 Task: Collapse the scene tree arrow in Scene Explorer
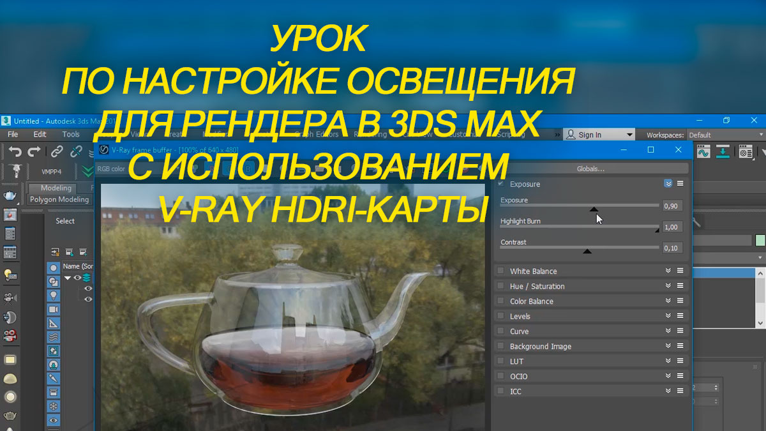(68, 278)
